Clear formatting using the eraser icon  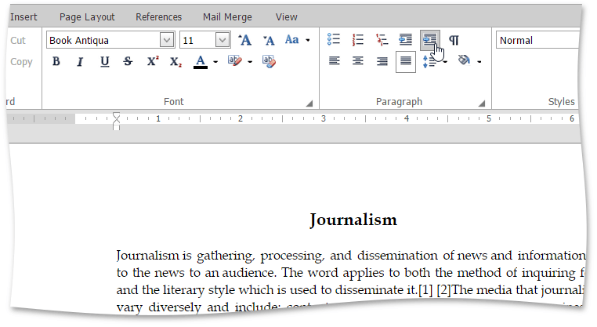[x=269, y=62]
